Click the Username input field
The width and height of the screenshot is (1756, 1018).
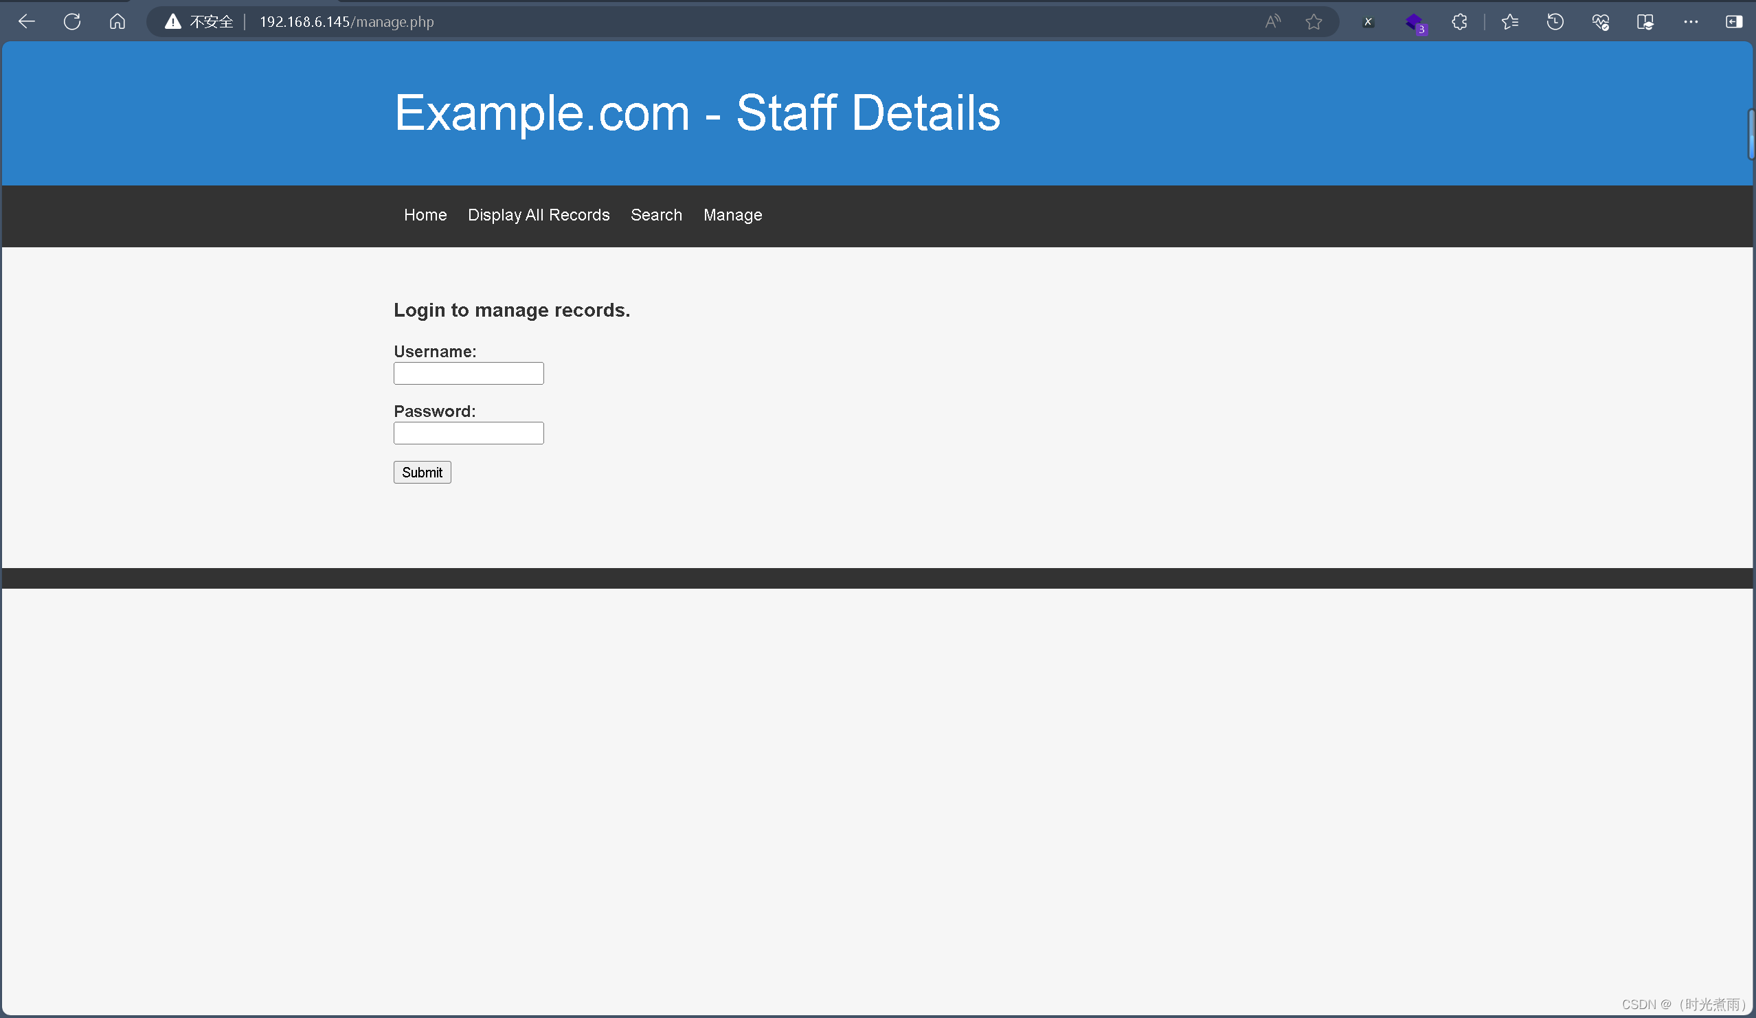pos(469,372)
